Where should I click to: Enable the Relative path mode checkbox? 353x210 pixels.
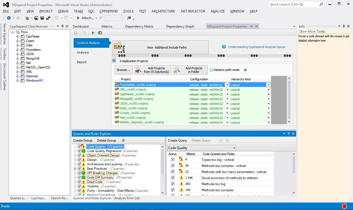[x=212, y=70]
